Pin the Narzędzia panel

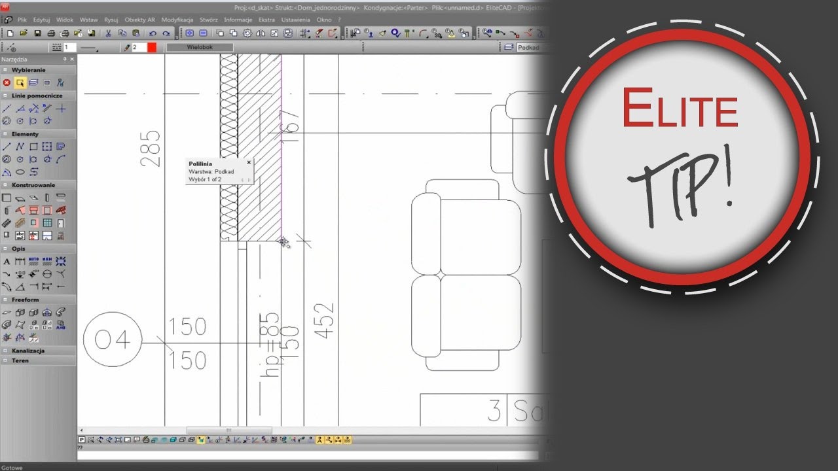tap(64, 59)
